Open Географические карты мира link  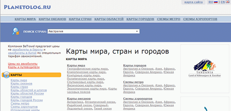(x=87, y=69)
